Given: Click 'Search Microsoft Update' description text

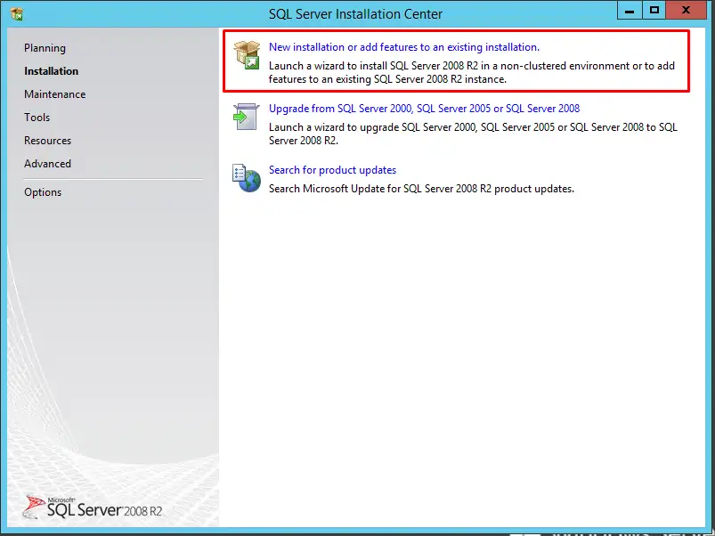Looking at the screenshot, I should coord(421,189).
